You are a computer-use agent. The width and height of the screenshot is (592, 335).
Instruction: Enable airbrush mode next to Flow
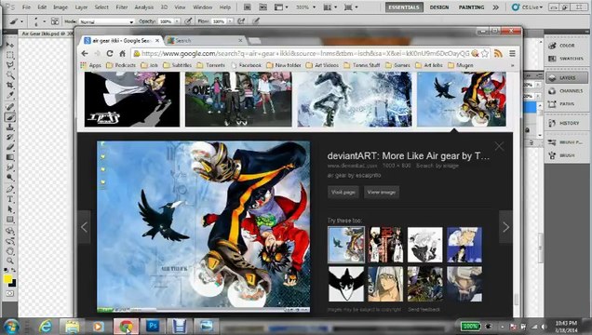coord(241,21)
